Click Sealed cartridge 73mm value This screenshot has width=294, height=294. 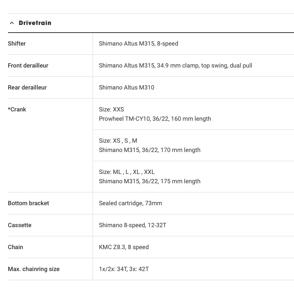pos(130,203)
